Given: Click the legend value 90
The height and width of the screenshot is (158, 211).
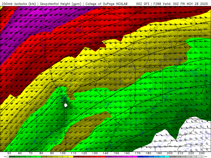Looking at the screenshot, I should click(52, 153).
